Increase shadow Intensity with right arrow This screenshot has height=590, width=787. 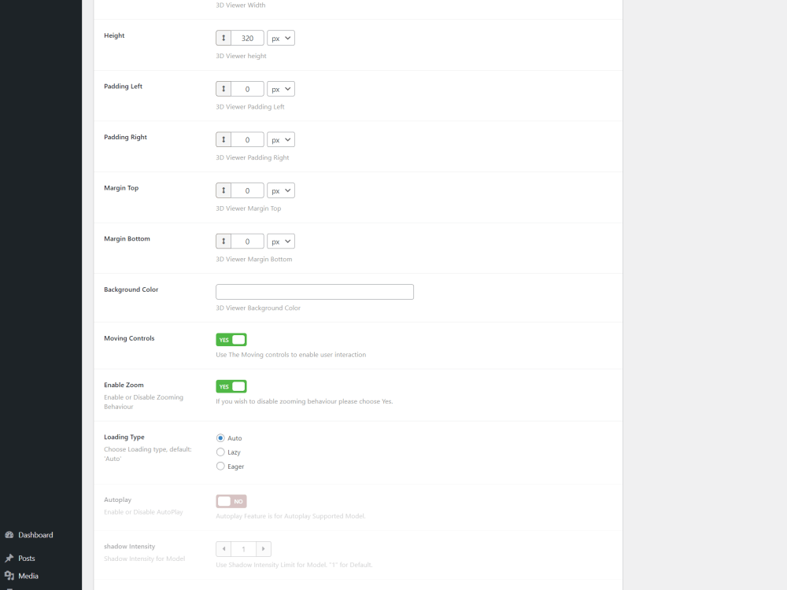click(x=264, y=548)
